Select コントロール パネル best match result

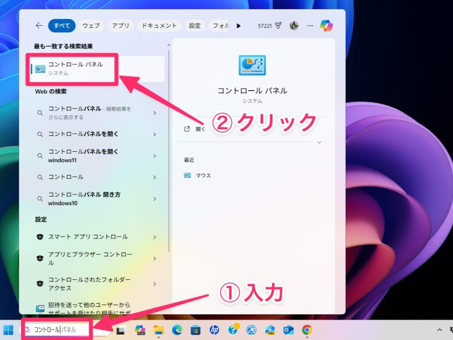point(75,69)
